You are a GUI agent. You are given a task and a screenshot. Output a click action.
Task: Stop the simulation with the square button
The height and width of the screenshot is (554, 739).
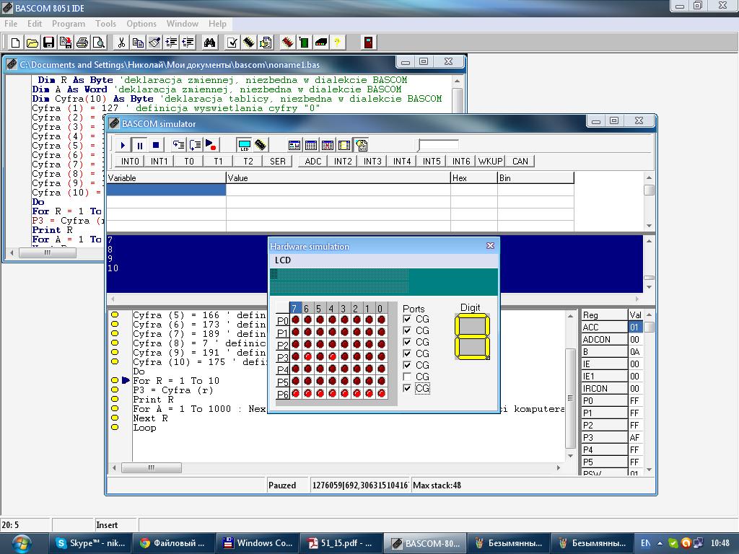coord(156,145)
